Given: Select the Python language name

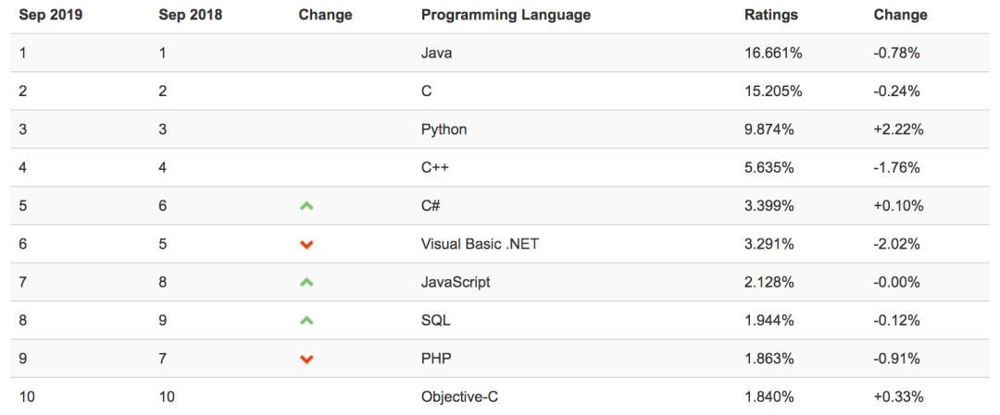Looking at the screenshot, I should coord(444,129).
